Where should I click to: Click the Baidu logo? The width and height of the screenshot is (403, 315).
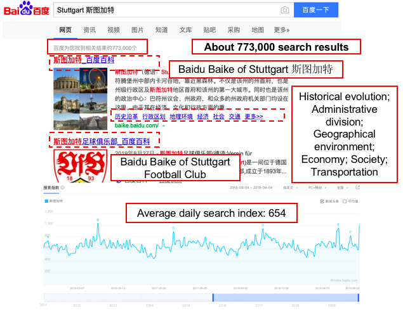26,9
